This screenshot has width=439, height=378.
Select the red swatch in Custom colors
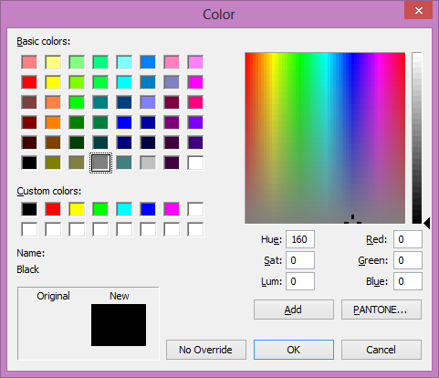coord(53,209)
